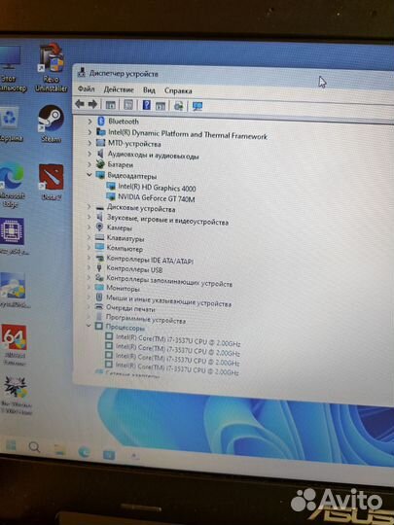
Task: Open Microsoft Edge desktop shortcut
Action: pyautogui.click(x=12, y=185)
